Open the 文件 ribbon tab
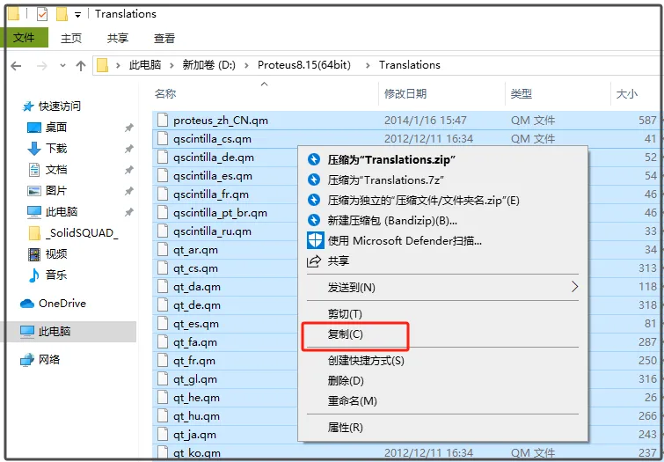 tap(24, 38)
